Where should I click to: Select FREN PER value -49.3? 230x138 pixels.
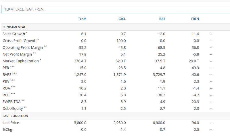pos(195,68)
